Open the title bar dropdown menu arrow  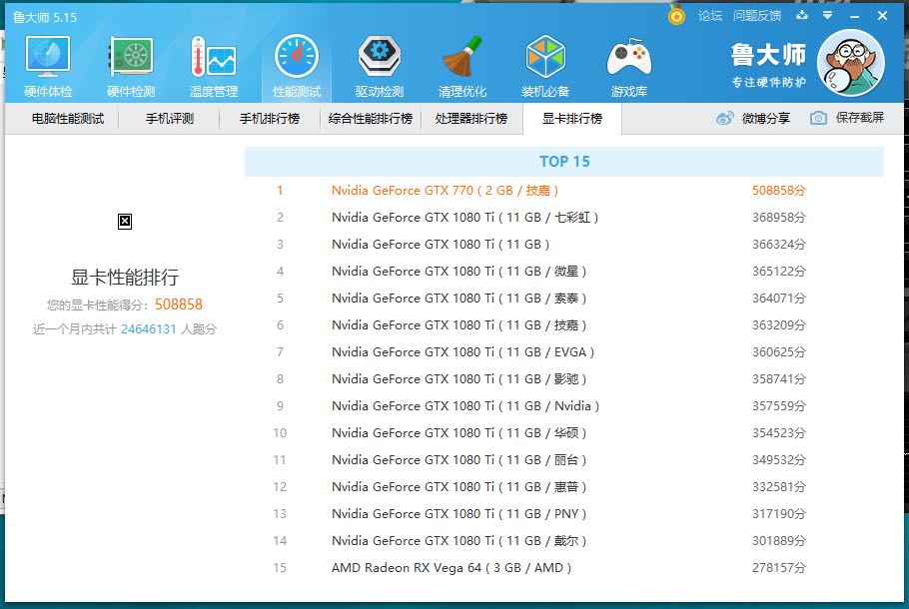(828, 15)
